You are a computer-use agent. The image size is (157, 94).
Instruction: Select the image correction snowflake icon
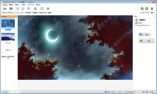tap(42, 9)
